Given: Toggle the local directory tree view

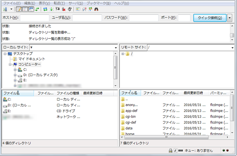Looking at the screenshot, I should pos(25,9).
